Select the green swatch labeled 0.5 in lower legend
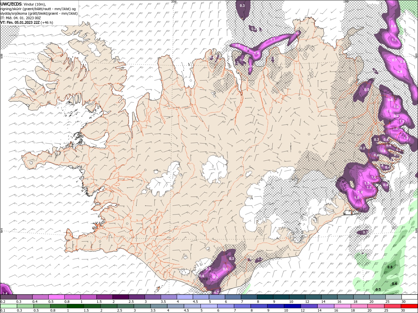 [42, 306]
